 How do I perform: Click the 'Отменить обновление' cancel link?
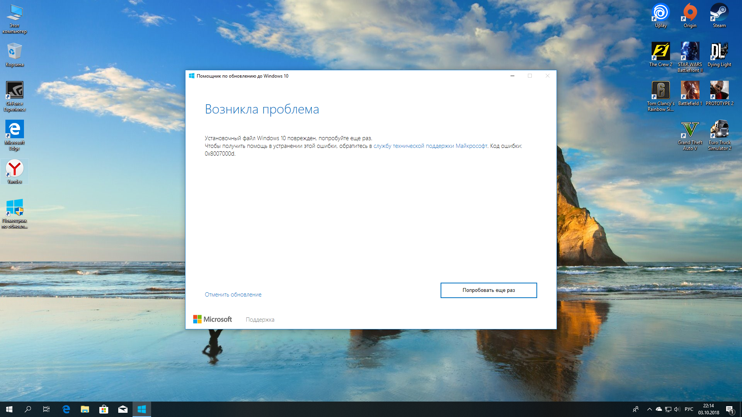(233, 295)
